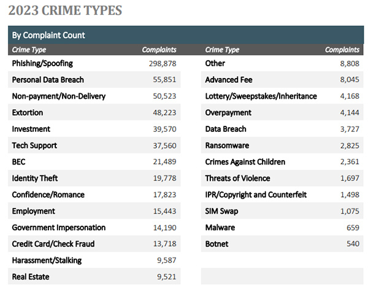368x289 pixels.
Task: Click the 298,878 complaints value
Action: [162, 63]
